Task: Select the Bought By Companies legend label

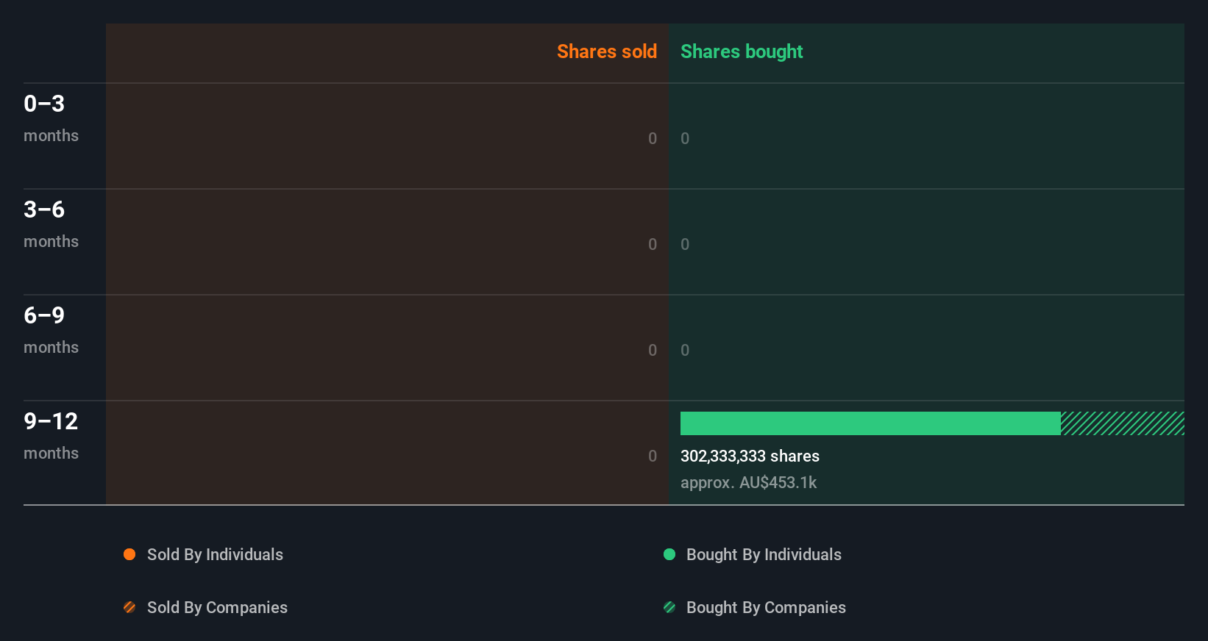Action: pos(766,607)
